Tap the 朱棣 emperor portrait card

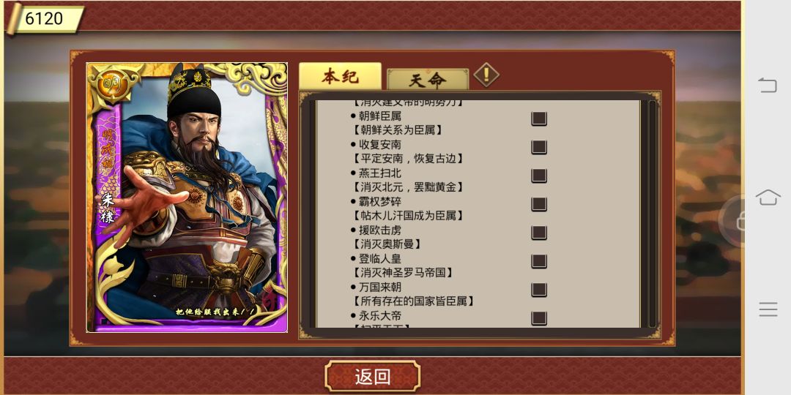click(187, 197)
